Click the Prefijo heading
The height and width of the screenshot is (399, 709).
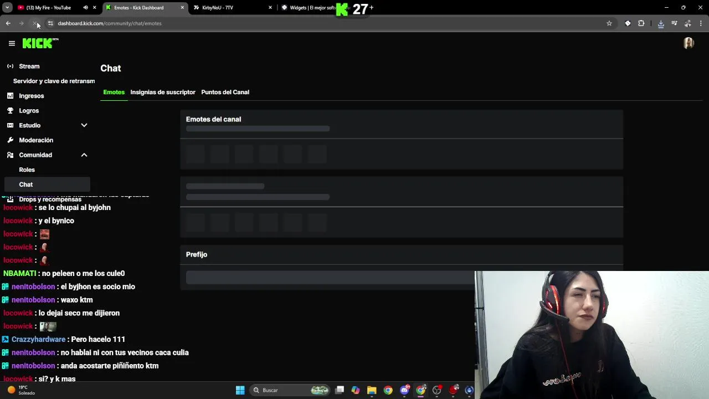[x=197, y=254]
